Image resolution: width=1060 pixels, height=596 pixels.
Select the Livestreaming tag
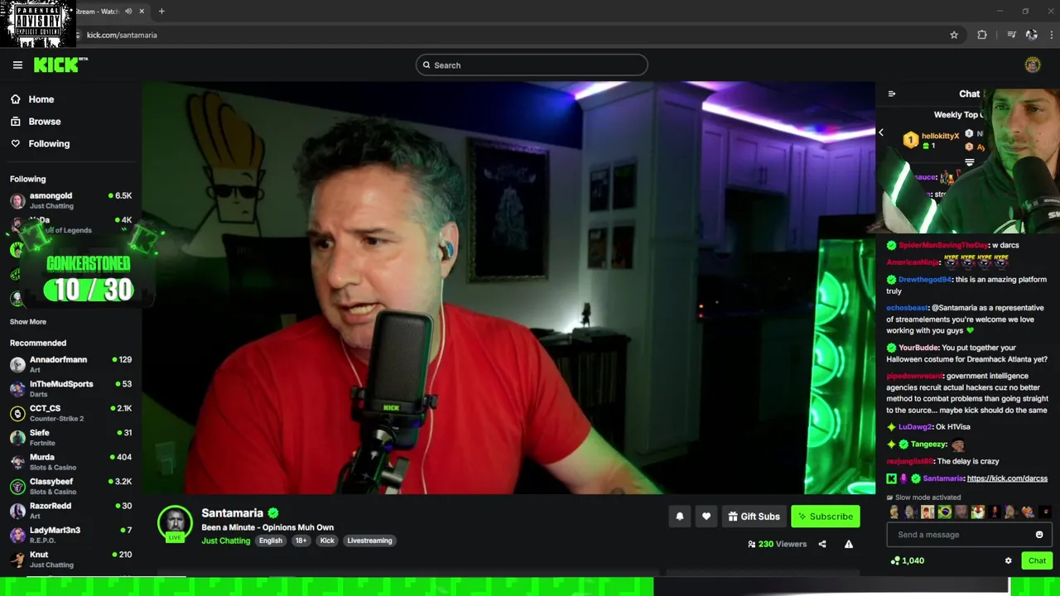[369, 541]
